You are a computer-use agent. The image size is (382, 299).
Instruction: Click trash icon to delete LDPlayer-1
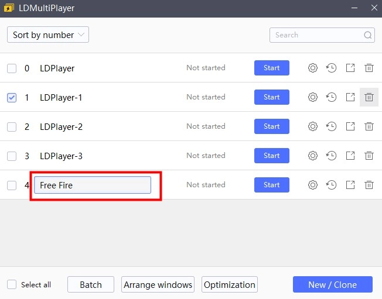[x=369, y=97]
